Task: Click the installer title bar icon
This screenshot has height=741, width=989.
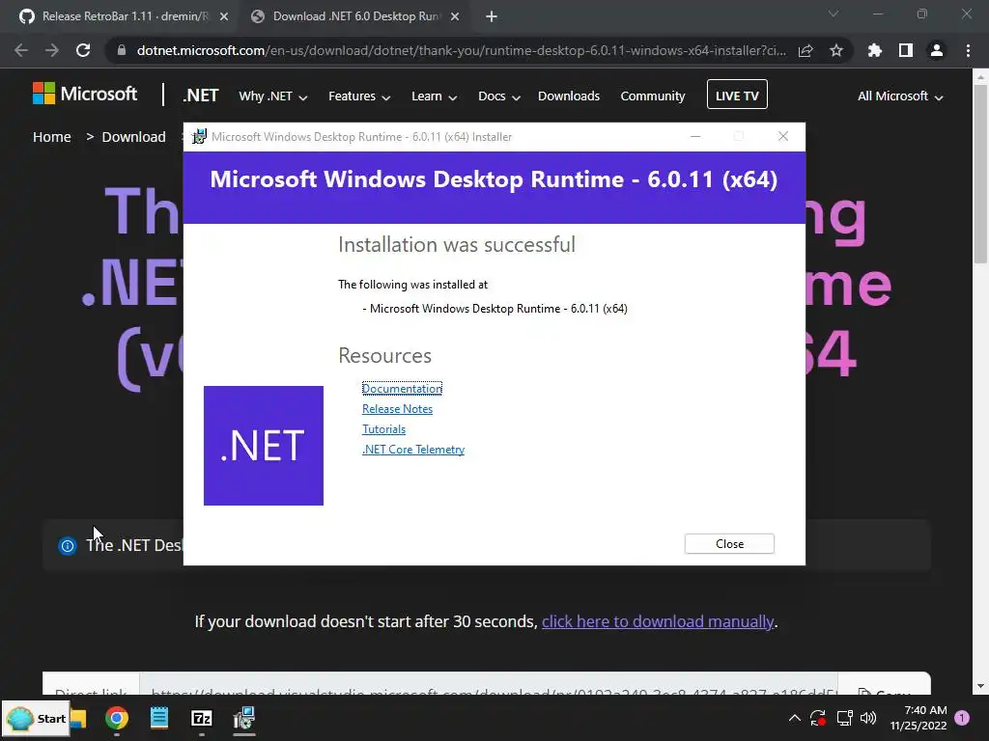Action: [x=199, y=137]
